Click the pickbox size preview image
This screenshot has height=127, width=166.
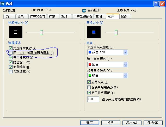point(16,32)
